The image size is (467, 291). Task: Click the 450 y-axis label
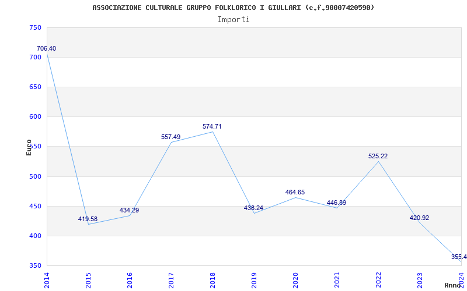[35, 207]
